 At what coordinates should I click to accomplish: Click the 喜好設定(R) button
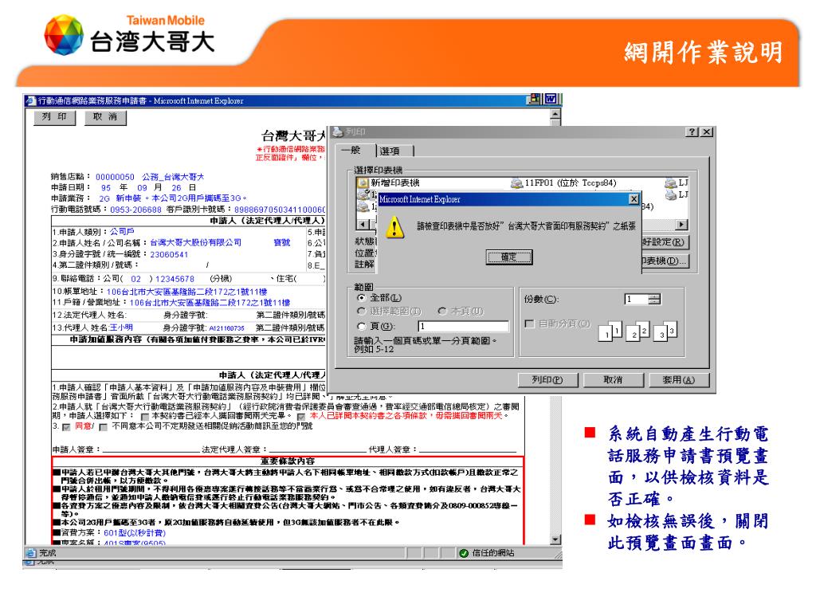click(665, 242)
